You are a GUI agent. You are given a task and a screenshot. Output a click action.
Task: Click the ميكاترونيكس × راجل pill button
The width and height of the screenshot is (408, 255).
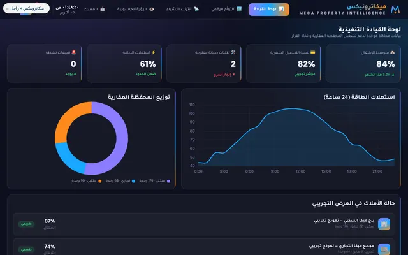[26, 8]
